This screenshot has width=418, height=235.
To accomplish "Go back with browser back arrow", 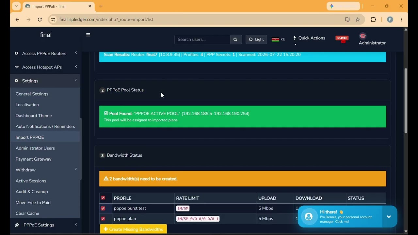I will coord(17,20).
